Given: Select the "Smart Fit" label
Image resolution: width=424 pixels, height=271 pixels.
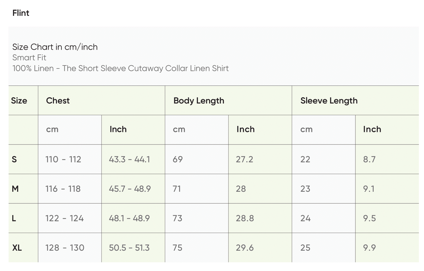Looking at the screenshot, I should 29,57.
